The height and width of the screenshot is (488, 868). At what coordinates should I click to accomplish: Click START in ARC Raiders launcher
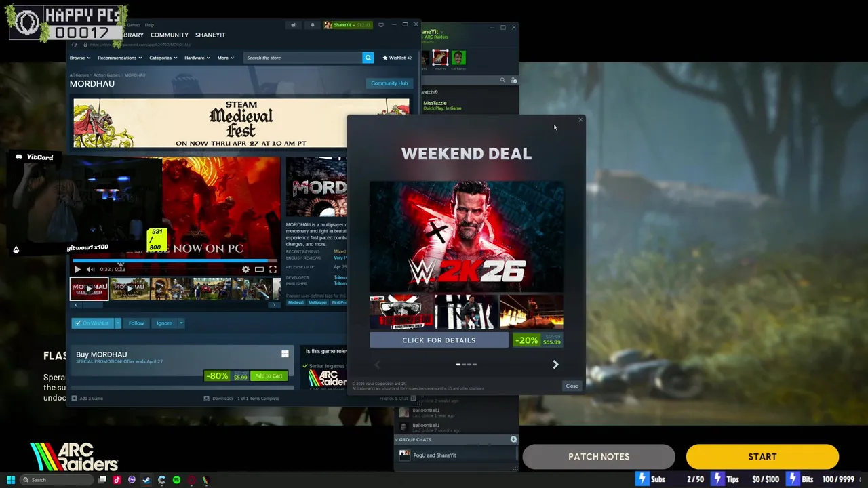coord(762,457)
